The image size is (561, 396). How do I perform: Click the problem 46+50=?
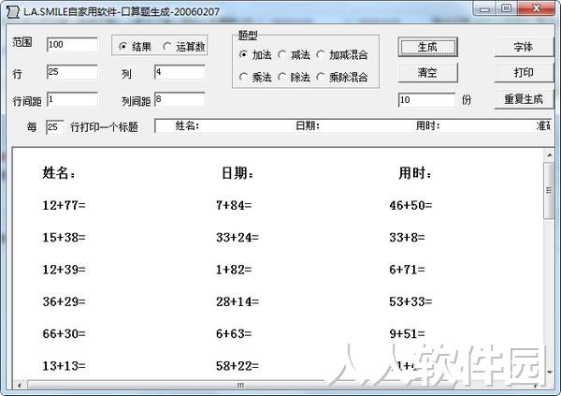coord(410,205)
